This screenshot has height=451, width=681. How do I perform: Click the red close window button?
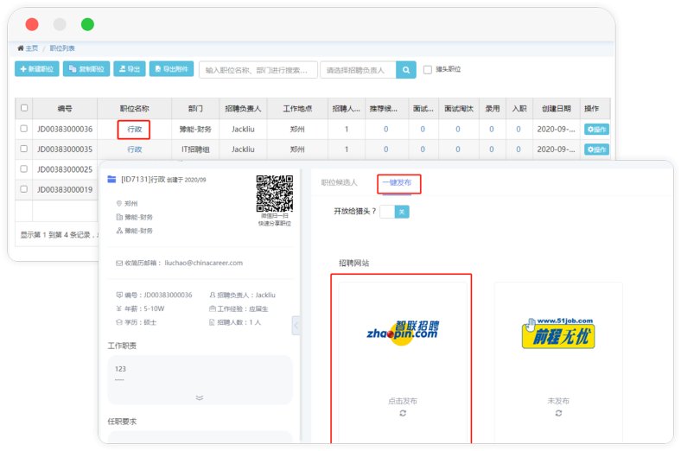click(32, 24)
